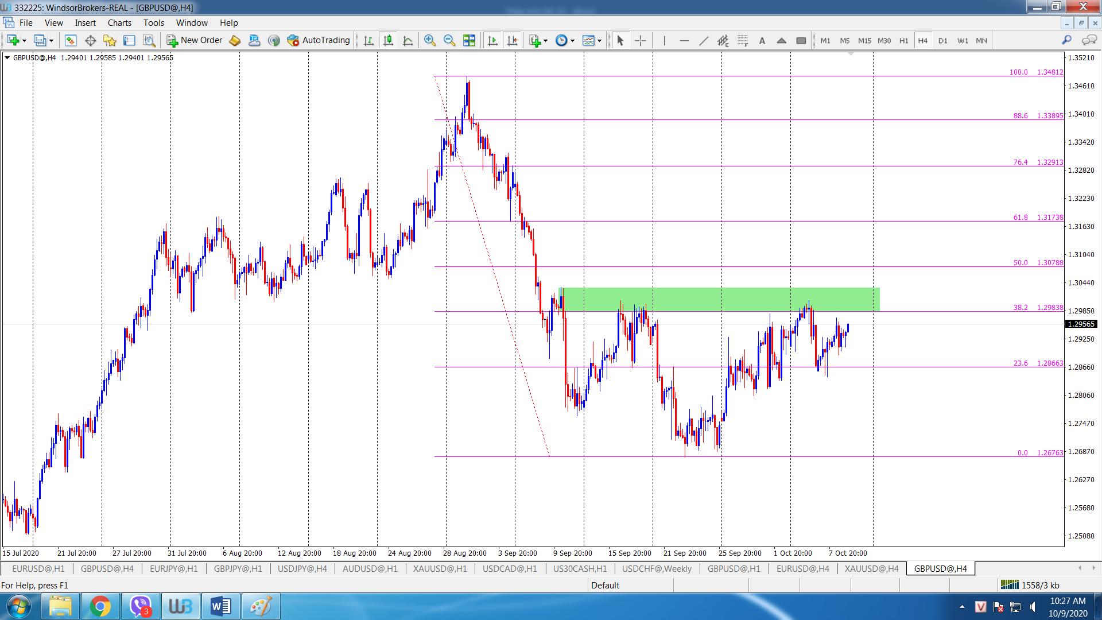The width and height of the screenshot is (1102, 620).
Task: Select the red dotted Fibonacci trendline
Action: (492, 266)
